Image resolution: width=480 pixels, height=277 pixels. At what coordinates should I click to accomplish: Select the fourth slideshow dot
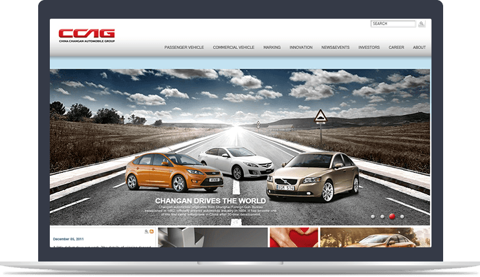click(x=402, y=216)
